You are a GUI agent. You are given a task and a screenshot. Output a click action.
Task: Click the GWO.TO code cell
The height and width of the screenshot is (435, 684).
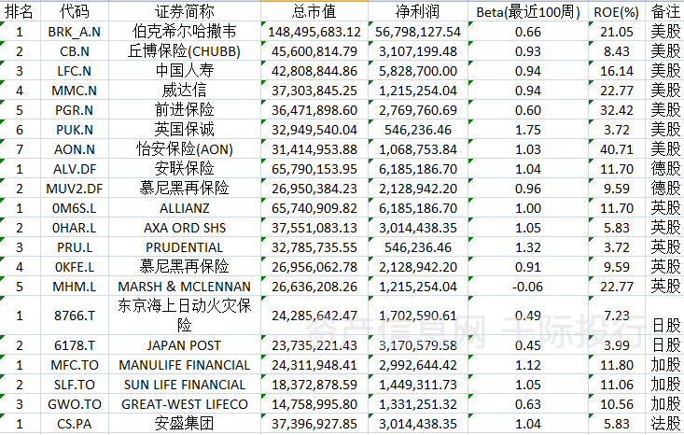click(74, 404)
